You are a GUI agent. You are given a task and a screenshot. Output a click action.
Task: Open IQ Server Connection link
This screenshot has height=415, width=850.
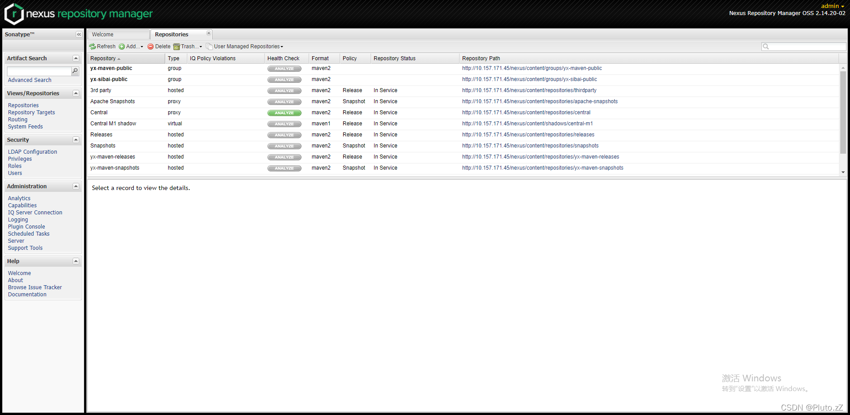pos(35,213)
